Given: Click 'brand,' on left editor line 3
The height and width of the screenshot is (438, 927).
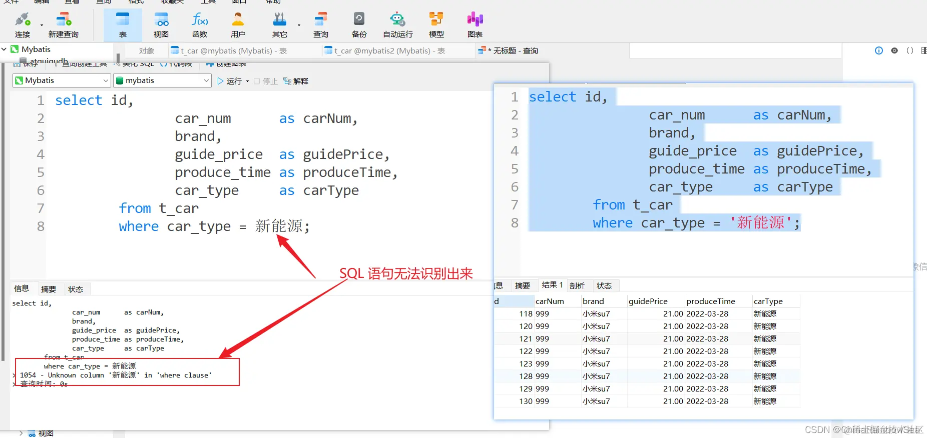Looking at the screenshot, I should click(x=198, y=136).
